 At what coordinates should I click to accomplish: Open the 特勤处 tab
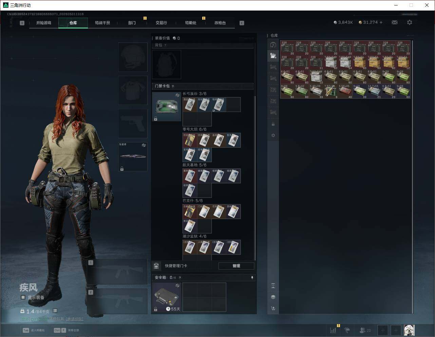tap(191, 23)
